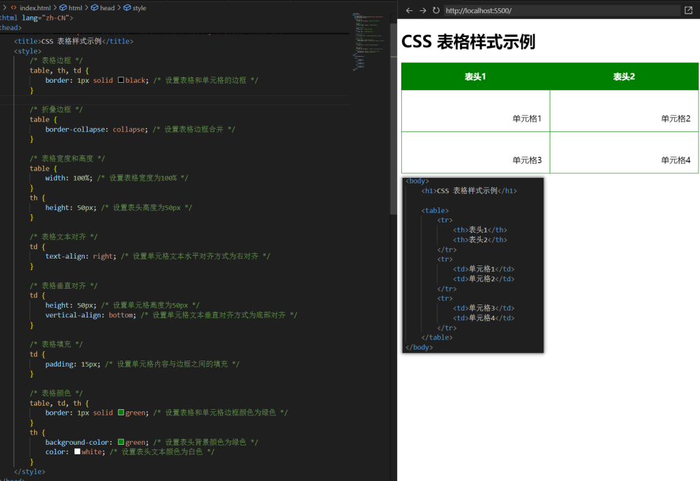Click the 'border-collapse' property in code
700x481 pixels.
(75, 129)
